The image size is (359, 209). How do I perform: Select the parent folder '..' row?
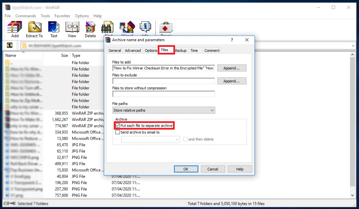54,63
